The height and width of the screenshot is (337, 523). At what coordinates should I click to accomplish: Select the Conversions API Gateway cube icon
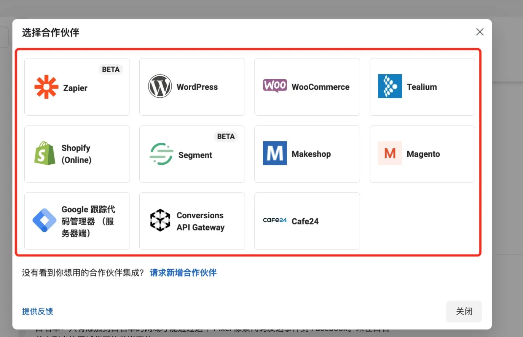pos(160,221)
